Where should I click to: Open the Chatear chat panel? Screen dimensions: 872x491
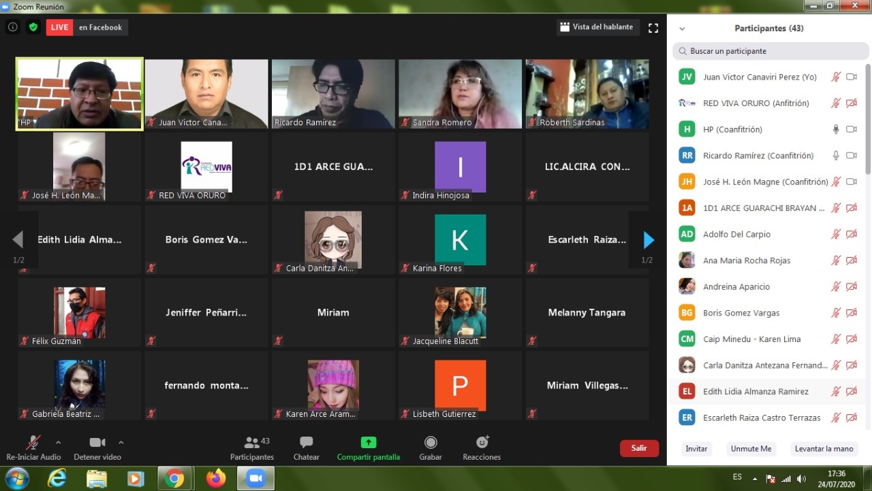click(306, 448)
